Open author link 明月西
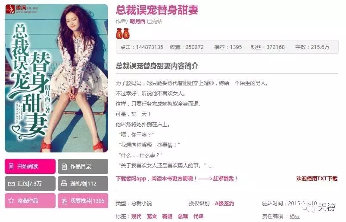The image size is (346, 222). click(x=137, y=21)
